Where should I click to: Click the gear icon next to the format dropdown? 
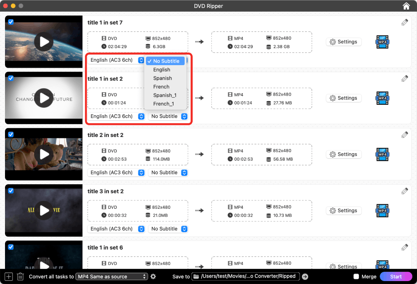click(x=153, y=276)
